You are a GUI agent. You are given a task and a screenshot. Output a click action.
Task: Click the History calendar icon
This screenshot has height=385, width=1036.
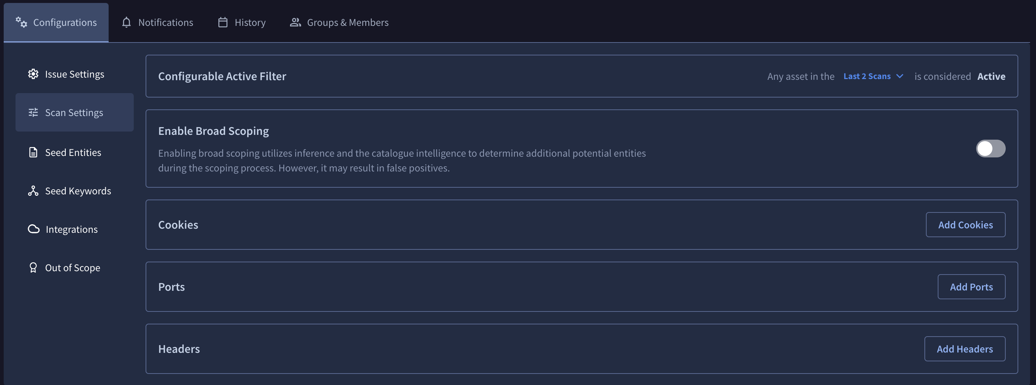pos(223,23)
